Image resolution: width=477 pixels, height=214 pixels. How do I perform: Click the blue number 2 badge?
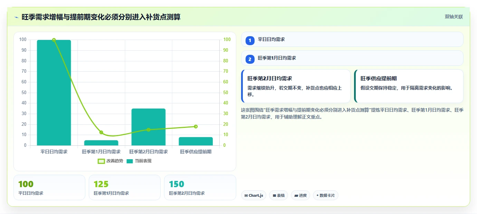click(250, 59)
